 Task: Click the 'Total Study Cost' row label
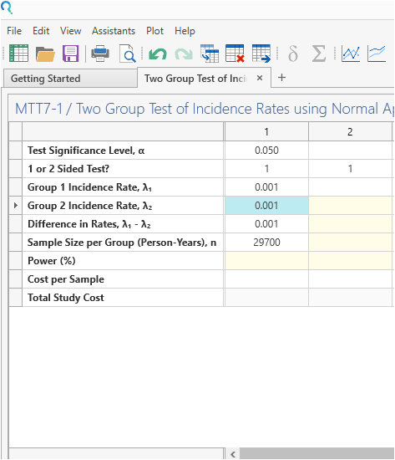pyautogui.click(x=66, y=298)
